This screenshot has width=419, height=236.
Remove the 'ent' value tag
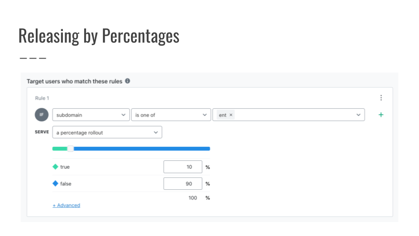[x=231, y=115]
